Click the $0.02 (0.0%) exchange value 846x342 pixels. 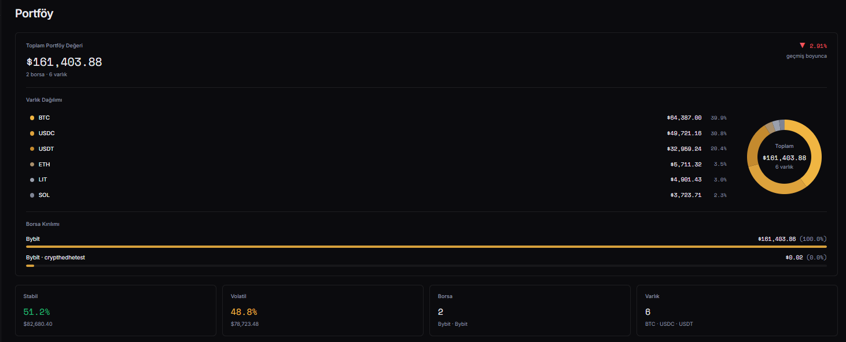pyautogui.click(x=806, y=258)
